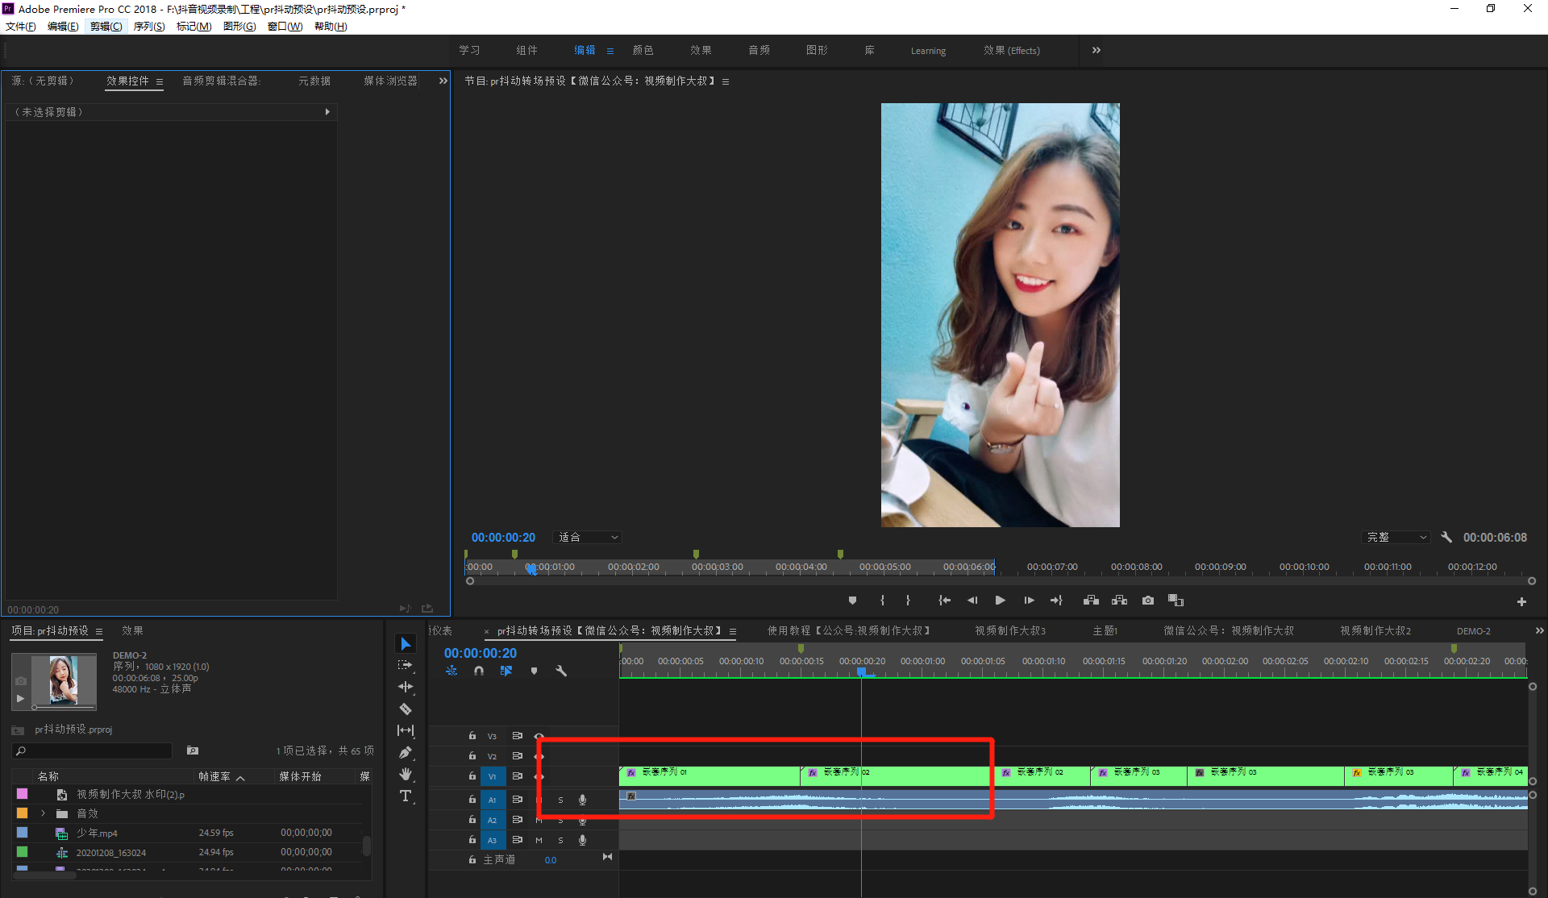The height and width of the screenshot is (898, 1548).
Task: Click the project panel search field
Action: click(97, 750)
